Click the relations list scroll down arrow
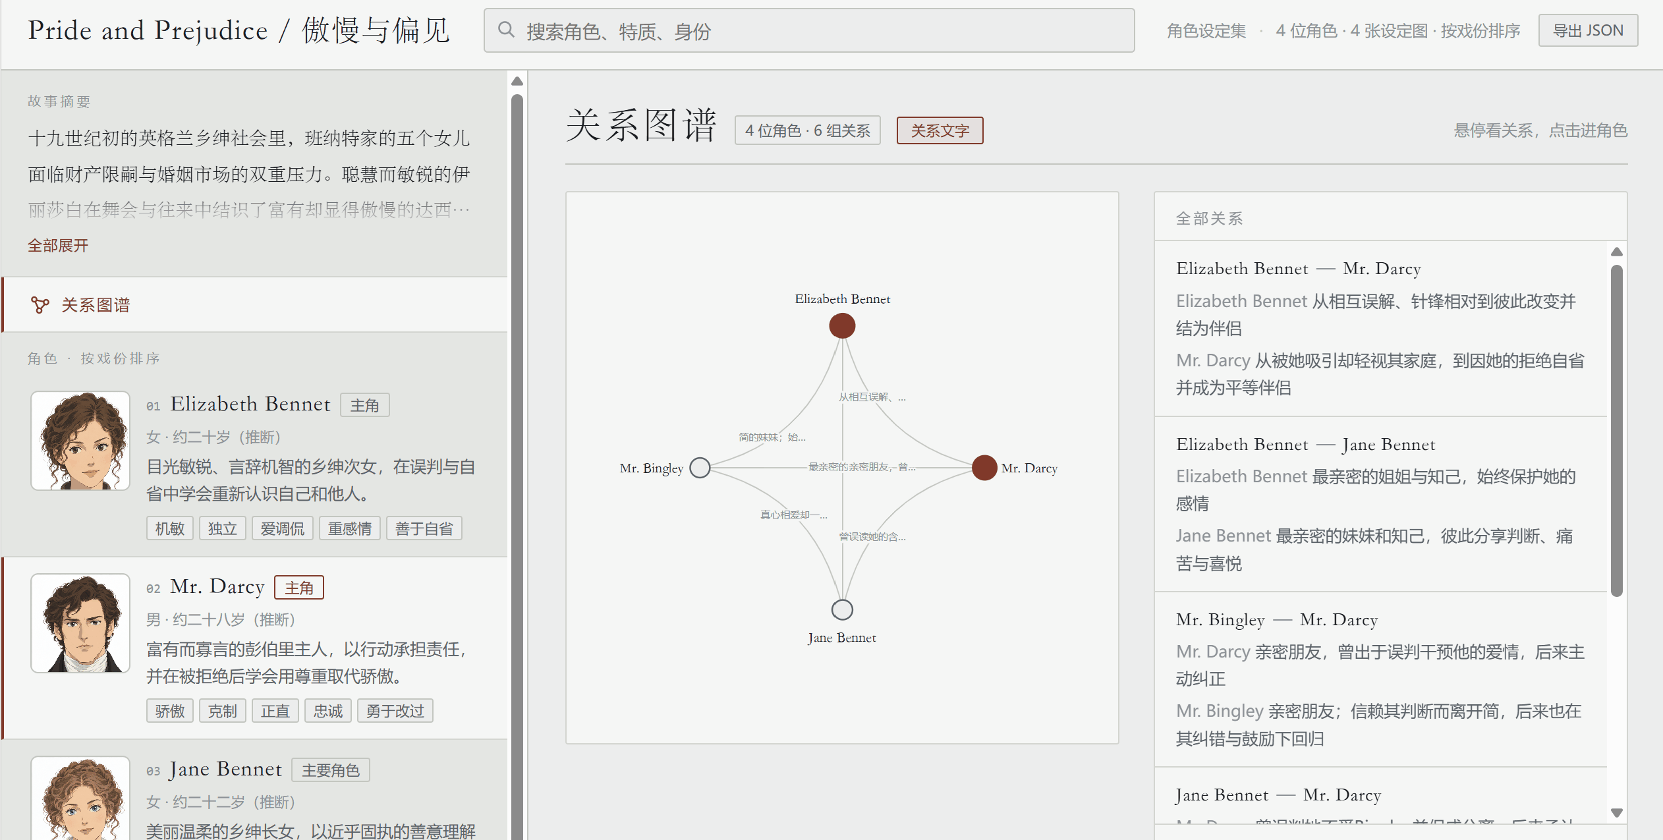Viewport: 1663px width, 840px height. [x=1616, y=812]
